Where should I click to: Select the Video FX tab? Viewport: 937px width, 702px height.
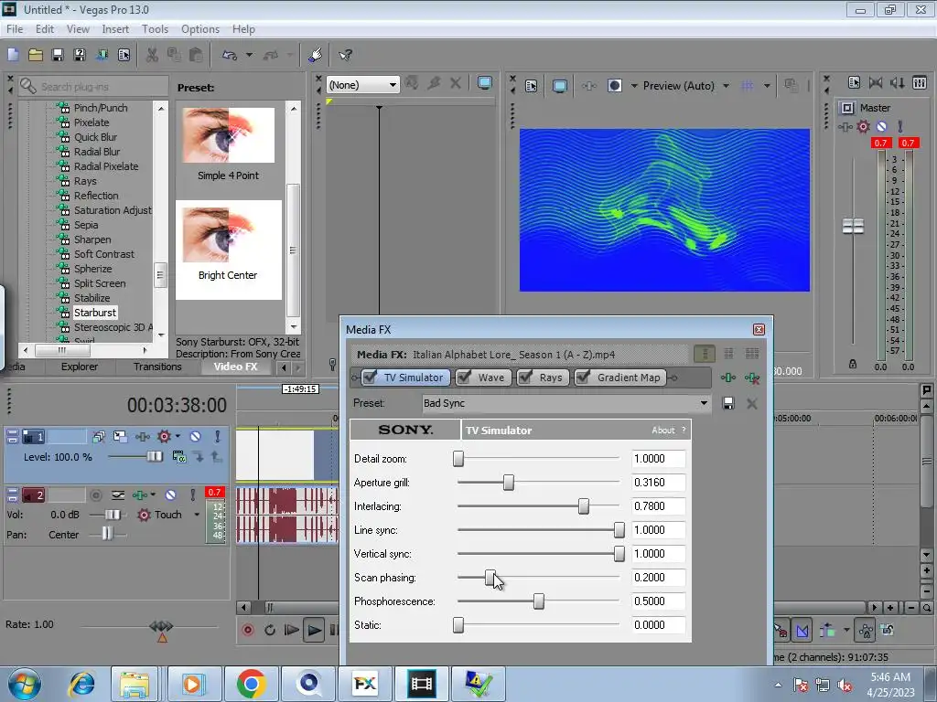pos(235,367)
